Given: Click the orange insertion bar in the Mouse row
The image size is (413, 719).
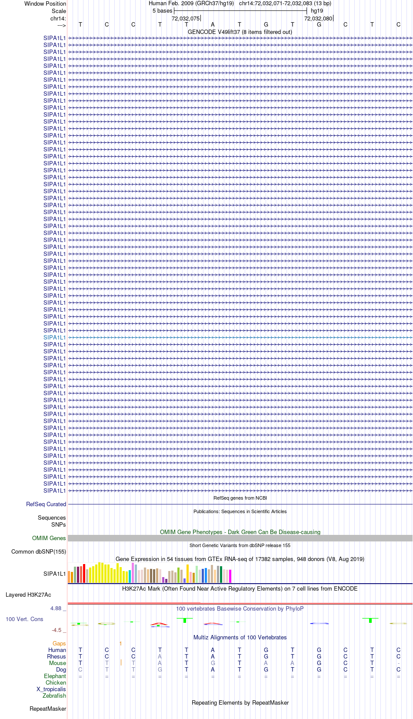Looking at the screenshot, I should pyautogui.click(x=121, y=662).
